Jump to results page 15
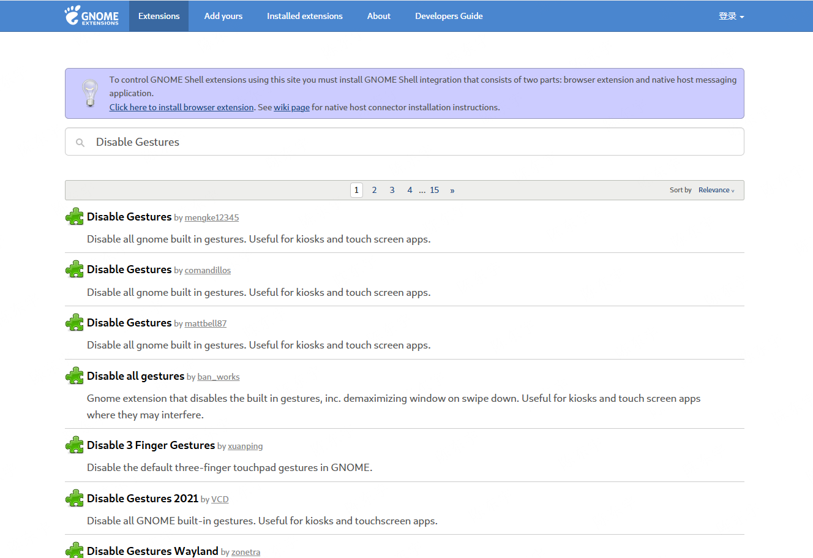 click(x=435, y=190)
